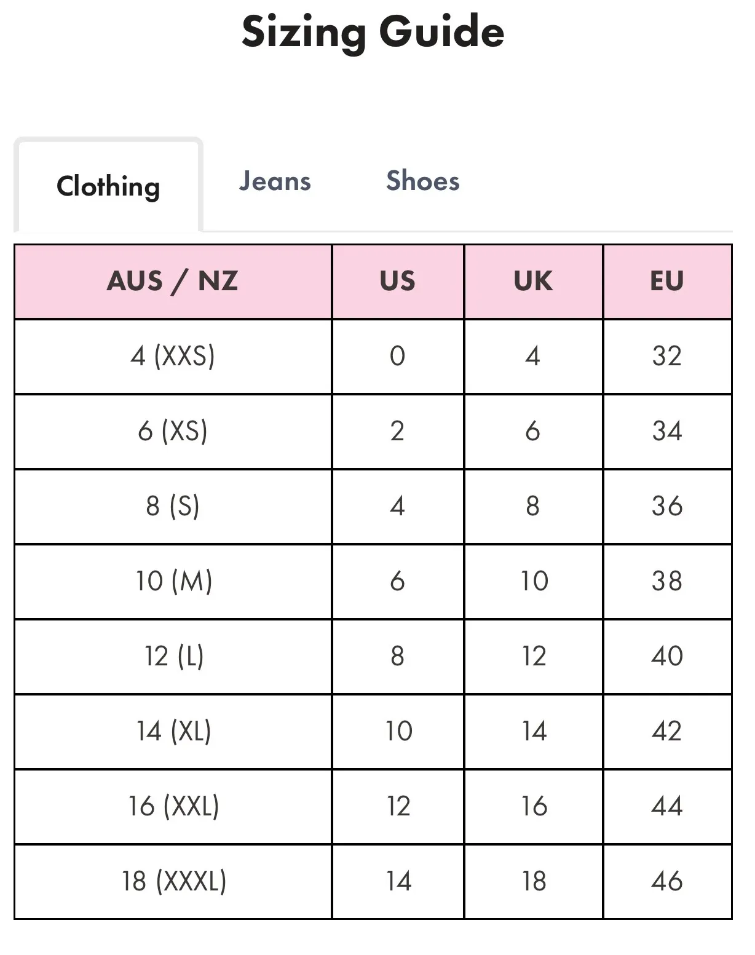Switch to the Clothing tab

108,186
